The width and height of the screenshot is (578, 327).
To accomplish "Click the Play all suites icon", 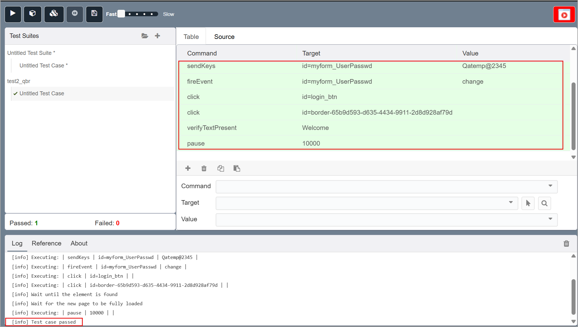I will [54, 14].
